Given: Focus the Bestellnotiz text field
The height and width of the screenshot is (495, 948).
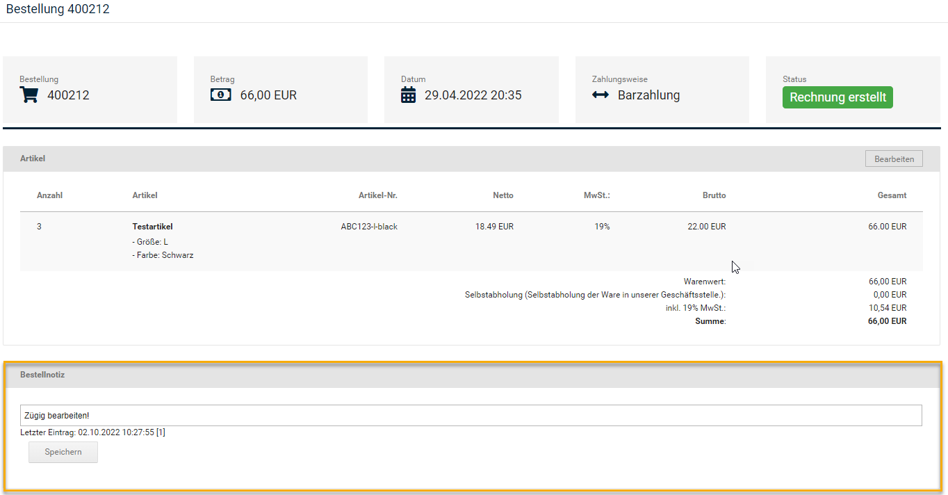Looking at the screenshot, I should coord(471,415).
